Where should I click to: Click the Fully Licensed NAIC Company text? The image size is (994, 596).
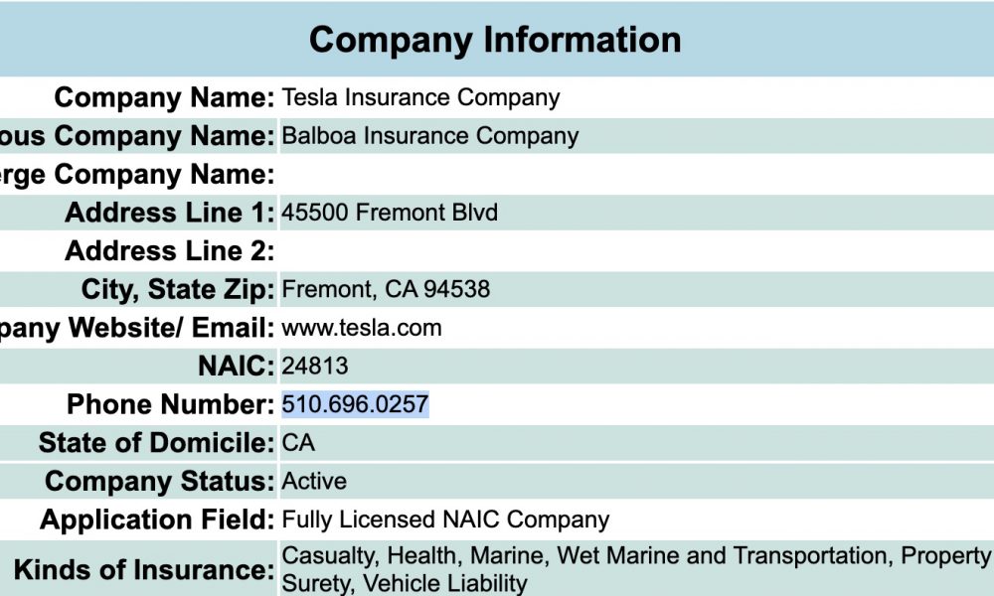click(445, 520)
